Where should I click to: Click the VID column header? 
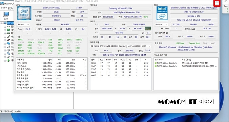coord(82,60)
